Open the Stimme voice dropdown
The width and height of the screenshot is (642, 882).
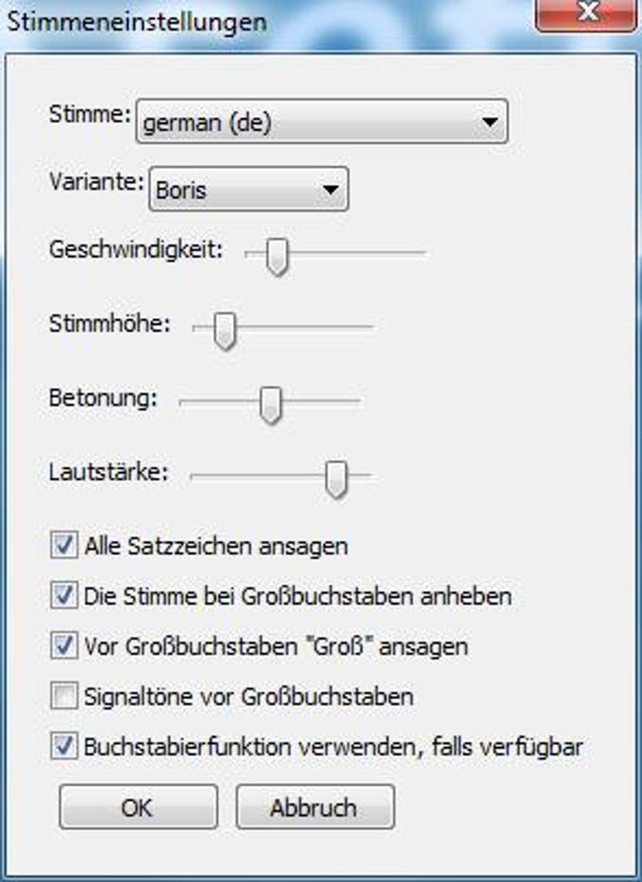coord(322,122)
